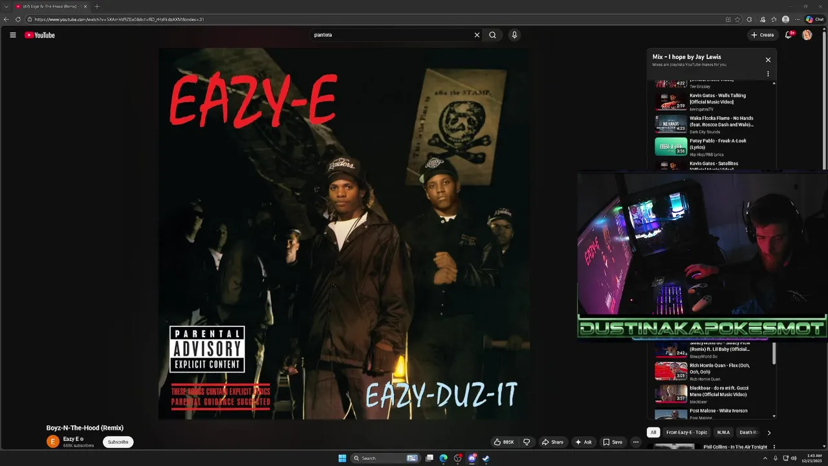Open Discord from the taskbar
Screen dimensions: 828x466
472,458
